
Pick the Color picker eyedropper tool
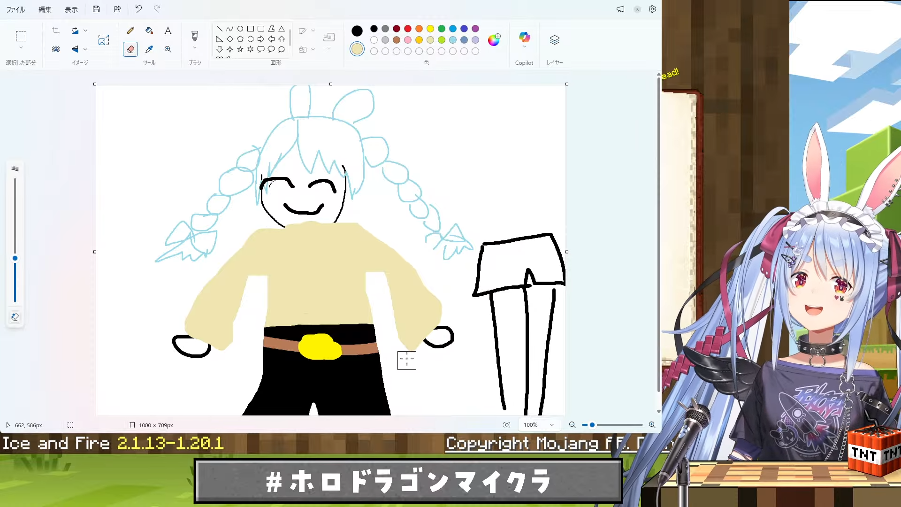[x=149, y=49]
